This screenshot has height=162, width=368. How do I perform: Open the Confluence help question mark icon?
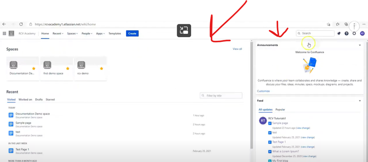pyautogui.click(x=346, y=33)
